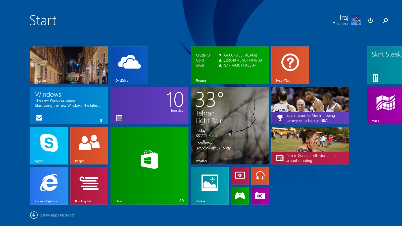Open Spurs return to Miami sports story

(310, 105)
